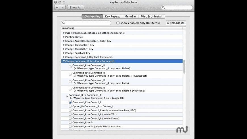This screenshot has height=139, width=247.
Task: Enable Command_R to Fn checkbox
Action: 70,123
